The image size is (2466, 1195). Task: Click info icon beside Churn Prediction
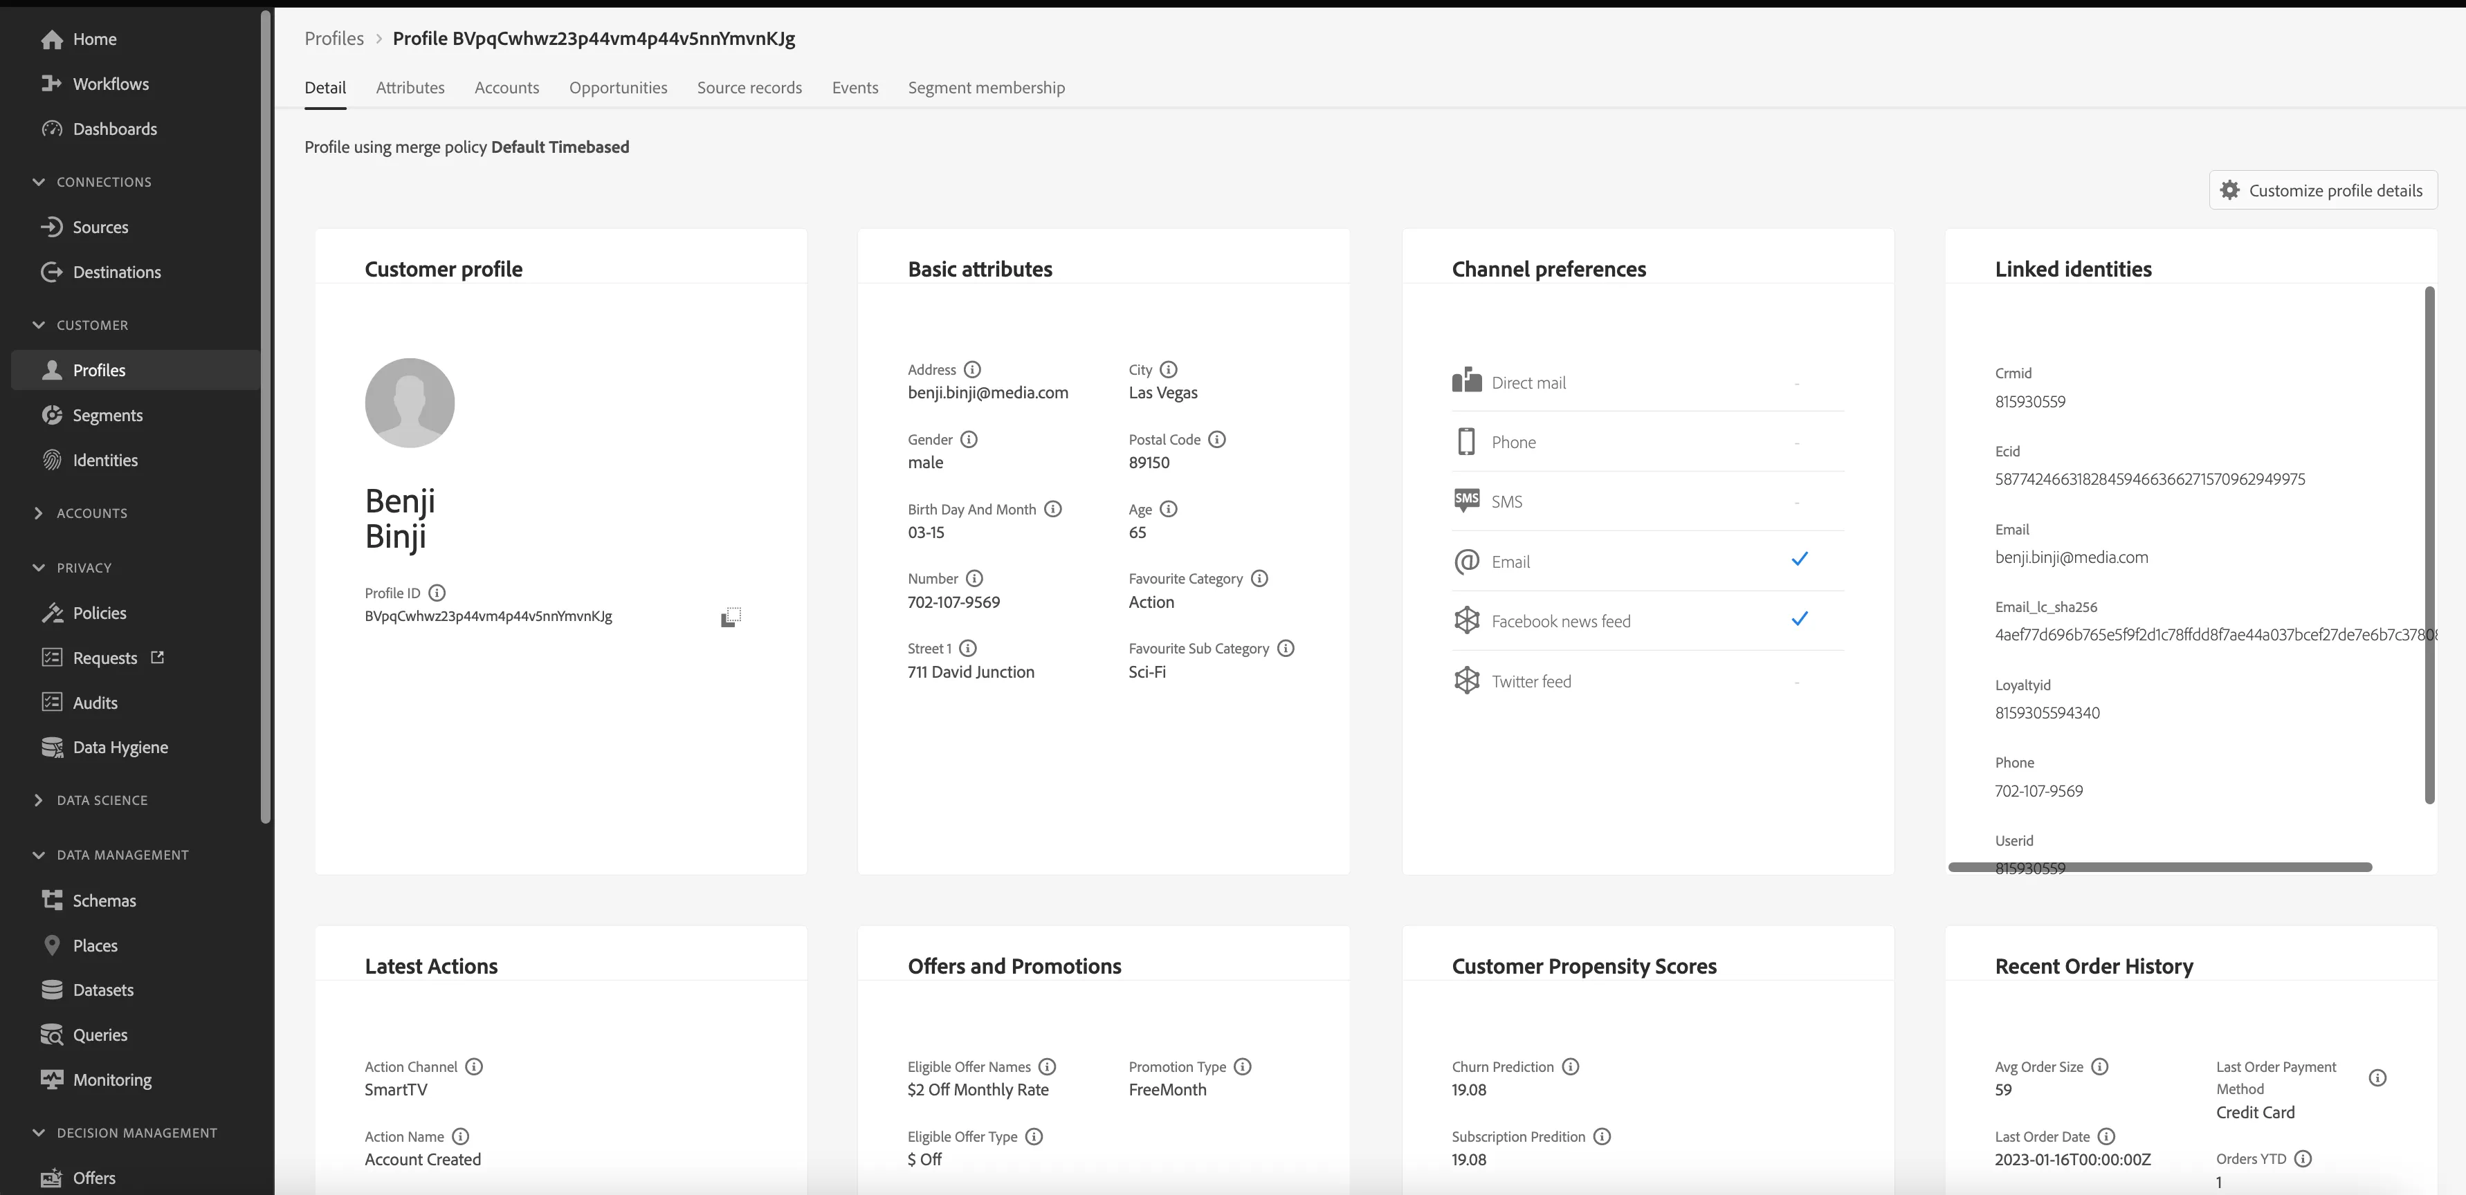point(1570,1066)
